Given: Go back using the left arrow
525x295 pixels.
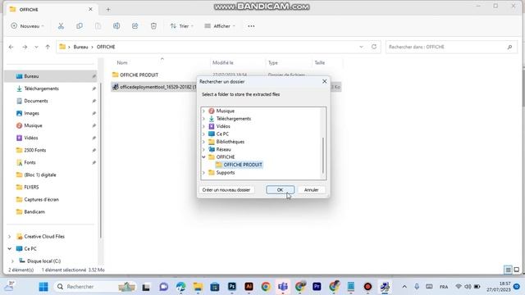Looking at the screenshot, I should [x=11, y=48].
